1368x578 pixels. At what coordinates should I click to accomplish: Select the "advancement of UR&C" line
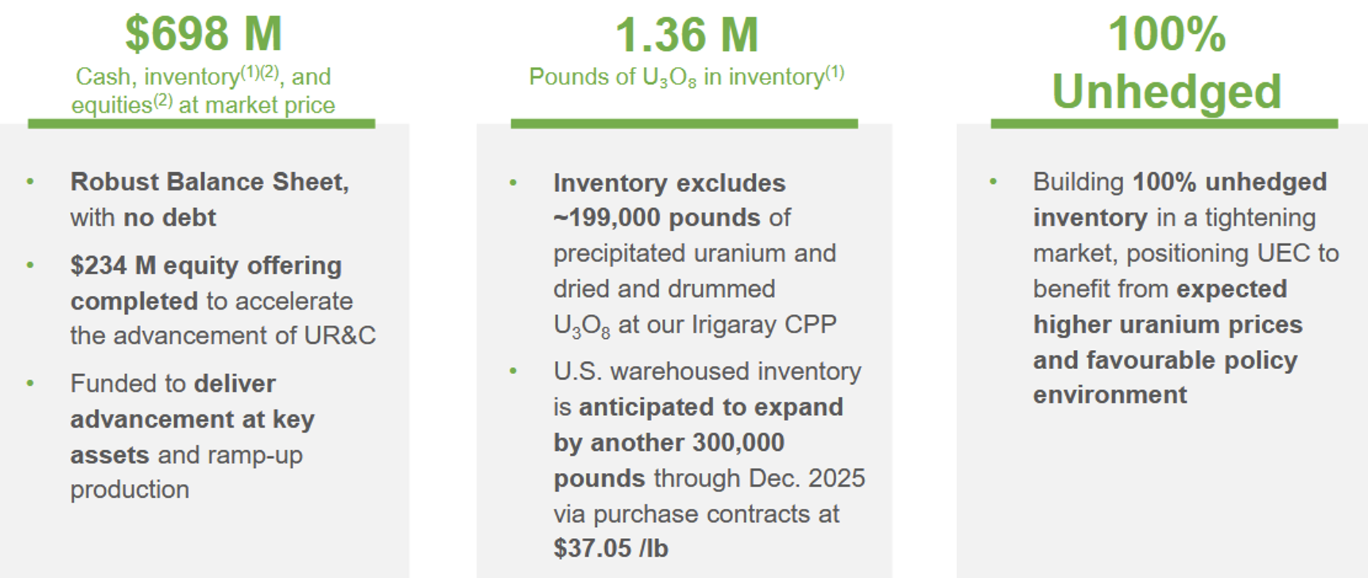click(x=223, y=336)
